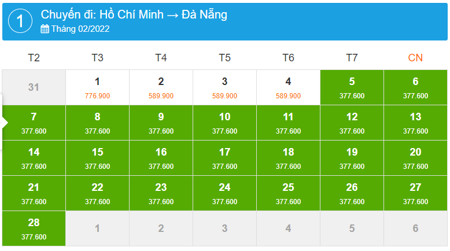This screenshot has height=251, width=450.
Task: Select February 1 priced 776.900
Action: pyautogui.click(x=97, y=87)
